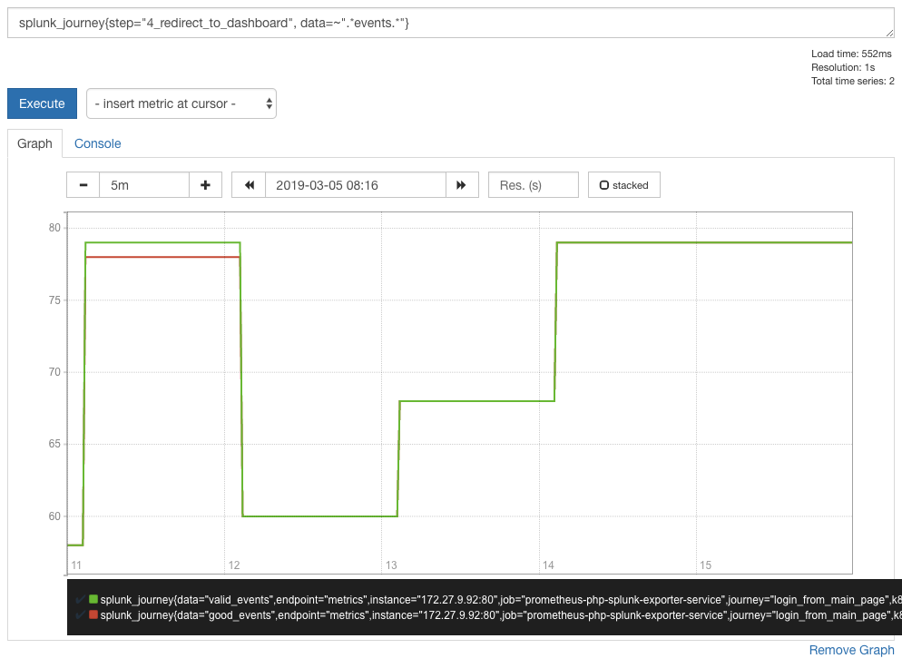The image size is (902, 668).
Task: Click the Total time series: 2 text
Action: [x=852, y=81]
